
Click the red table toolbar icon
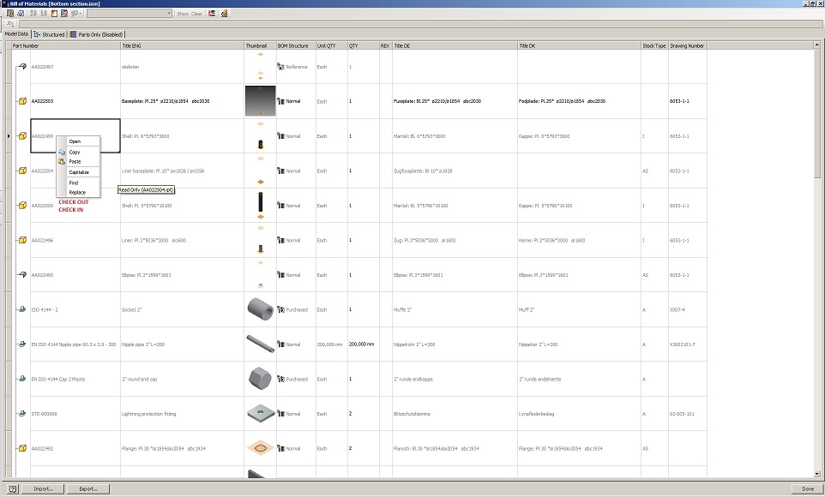213,12
